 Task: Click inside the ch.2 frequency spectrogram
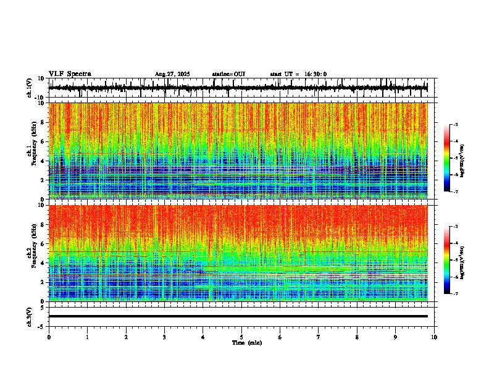pyautogui.click(x=238, y=253)
